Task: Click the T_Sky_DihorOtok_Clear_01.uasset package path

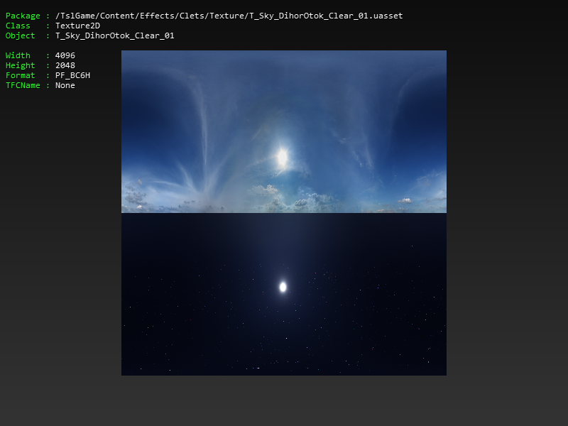Action: (x=229, y=16)
